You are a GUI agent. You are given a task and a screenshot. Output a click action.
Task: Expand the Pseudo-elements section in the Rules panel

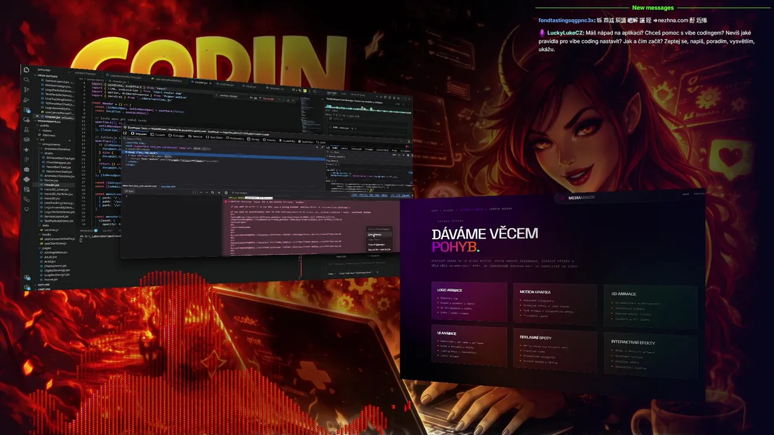[336, 156]
